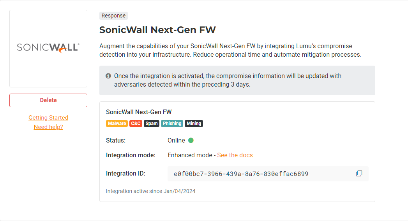
Task: Follow the See the docs link
Action: (235, 155)
